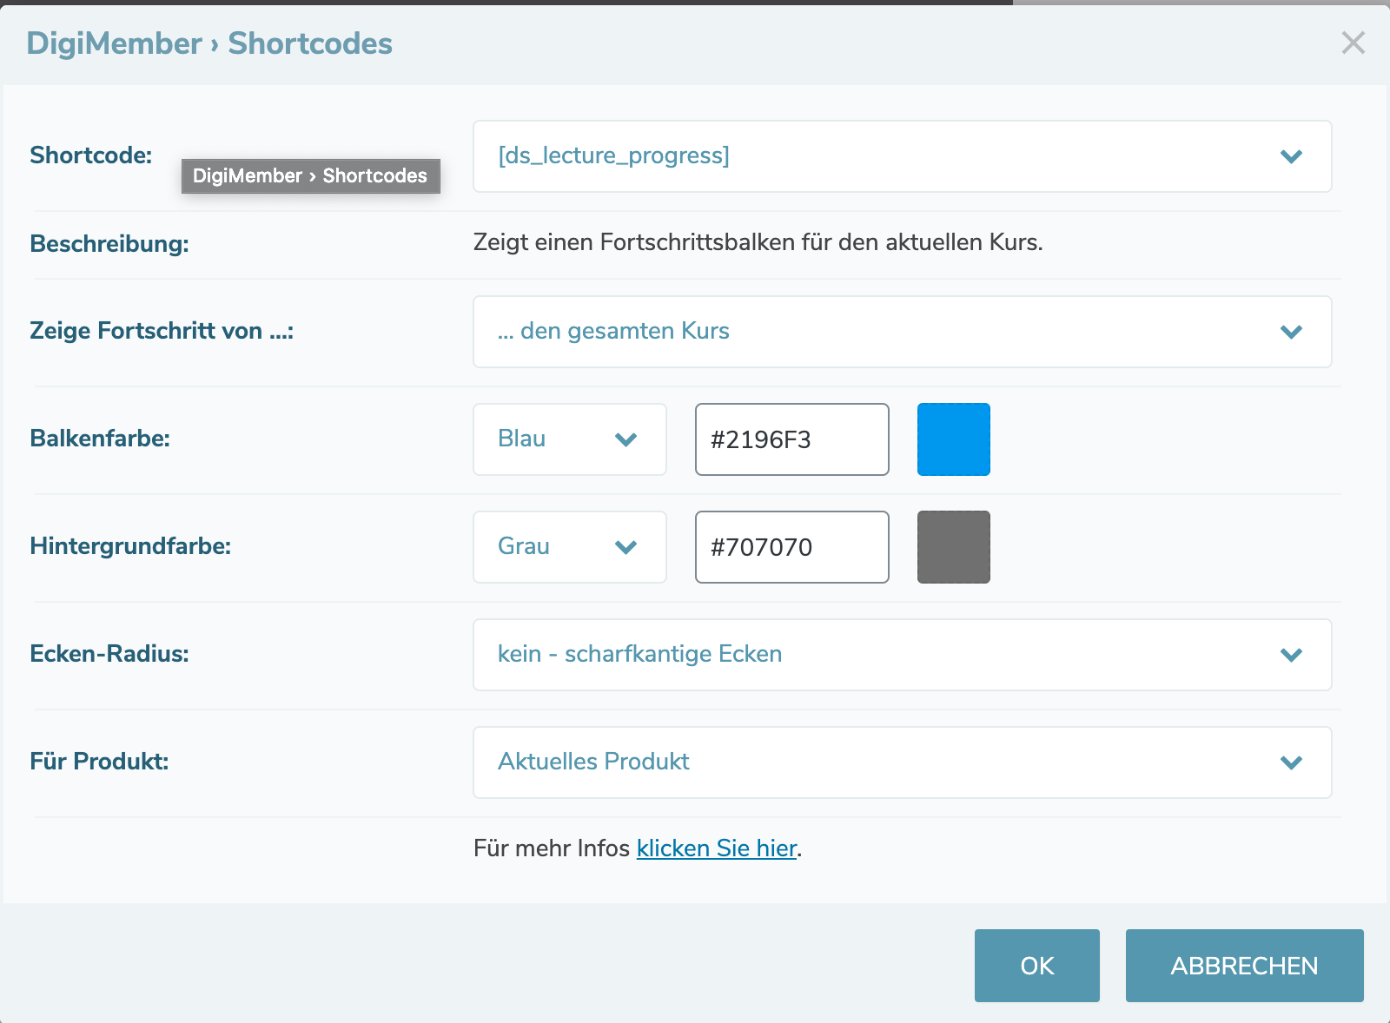The height and width of the screenshot is (1023, 1390).
Task: Open the [ds_lecture_progress] shortcode dropdown
Action: [x=869, y=156]
